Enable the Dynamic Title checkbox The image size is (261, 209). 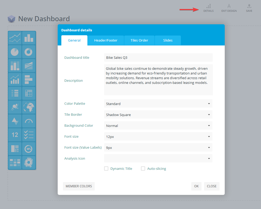tap(106, 169)
